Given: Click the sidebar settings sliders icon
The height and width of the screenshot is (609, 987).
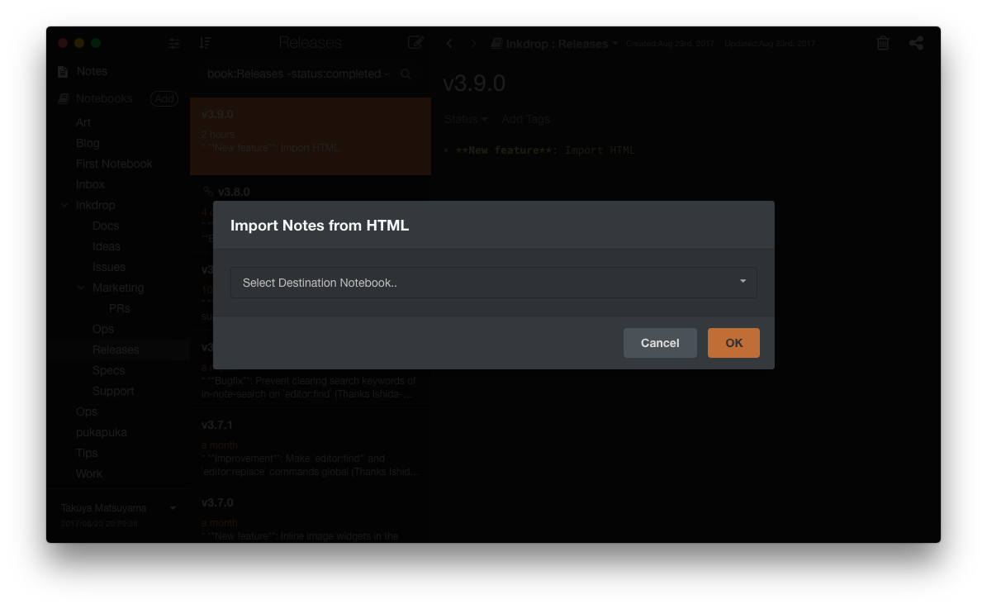Looking at the screenshot, I should [174, 44].
